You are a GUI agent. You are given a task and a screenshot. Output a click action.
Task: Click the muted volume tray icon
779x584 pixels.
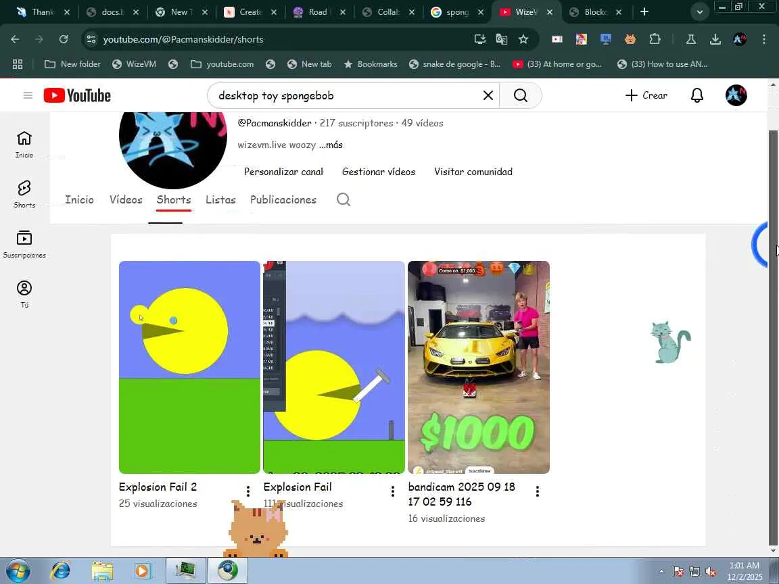(711, 572)
